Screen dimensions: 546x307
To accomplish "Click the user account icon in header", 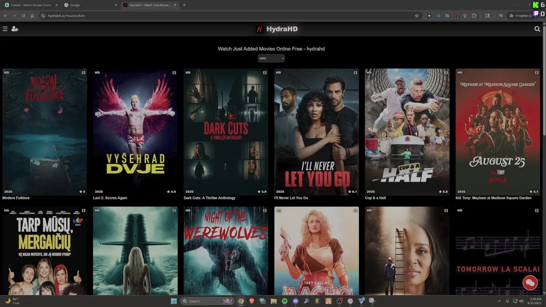I will coord(15,29).
